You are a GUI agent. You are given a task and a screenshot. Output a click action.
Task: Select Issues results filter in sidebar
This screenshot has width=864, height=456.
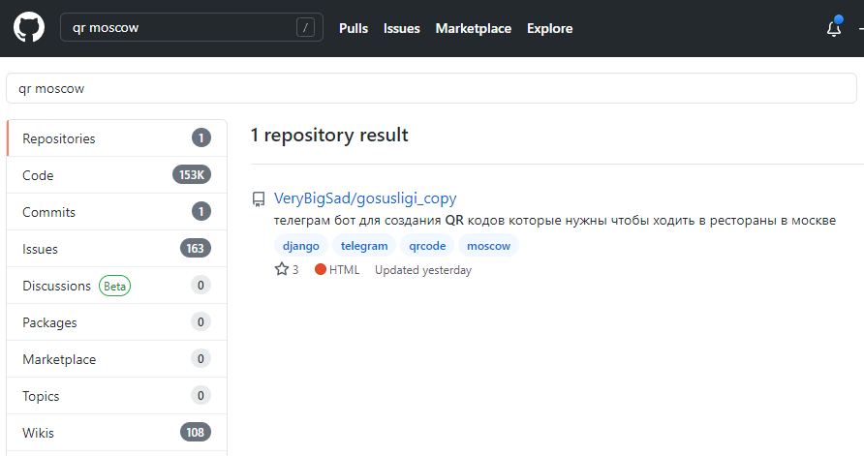click(117, 249)
